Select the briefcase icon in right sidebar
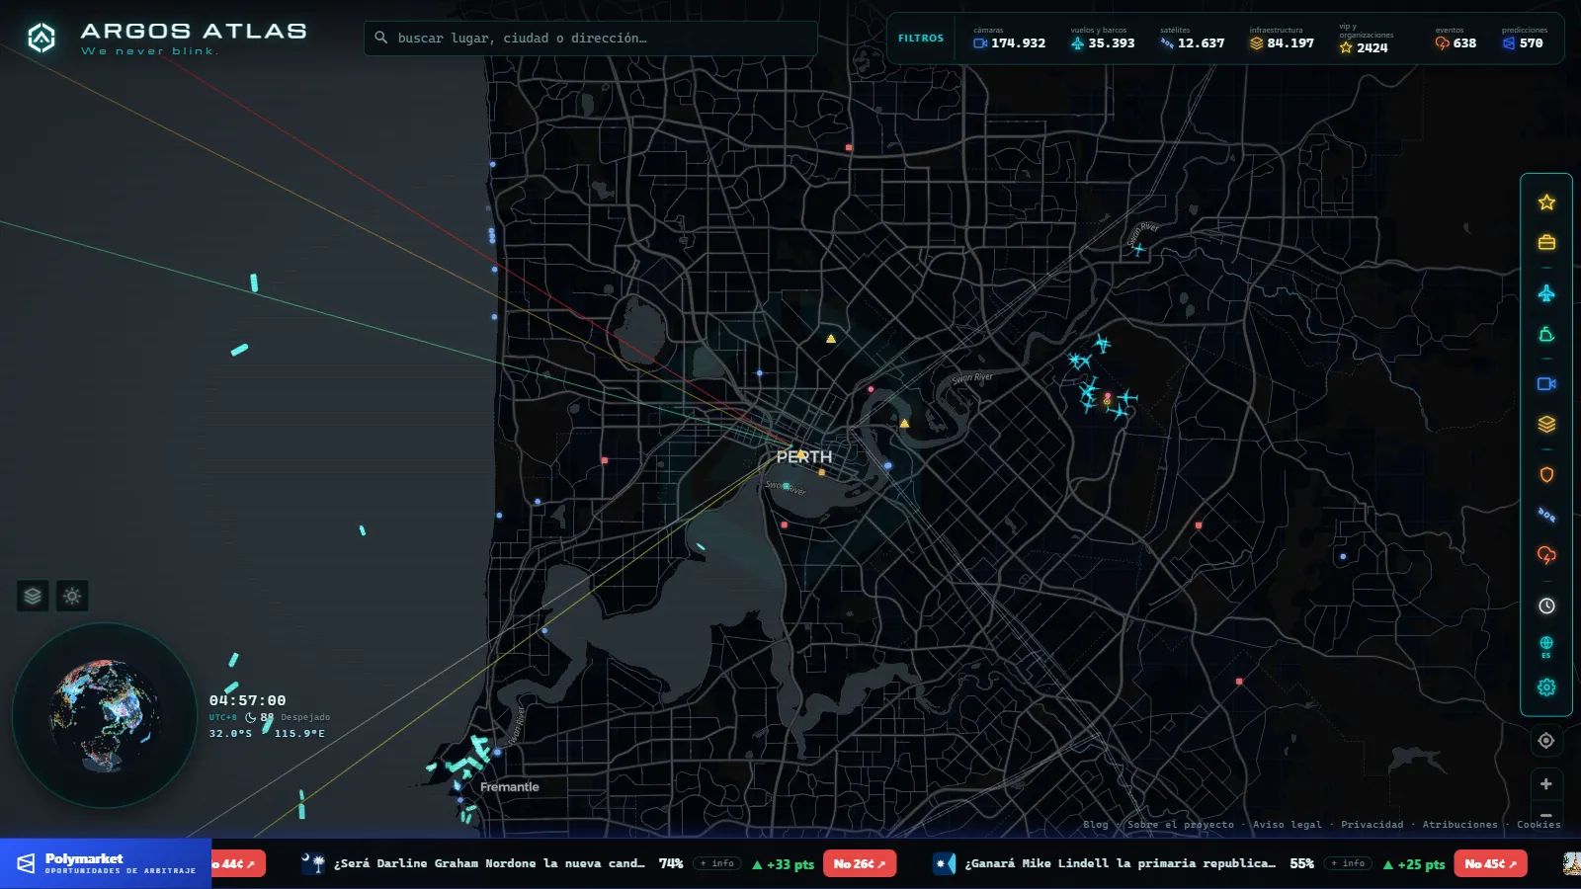Screen dimensions: 1581x889 (1546, 242)
